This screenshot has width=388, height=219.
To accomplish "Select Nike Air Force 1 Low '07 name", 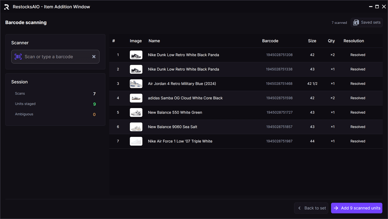I will pyautogui.click(x=180, y=141).
